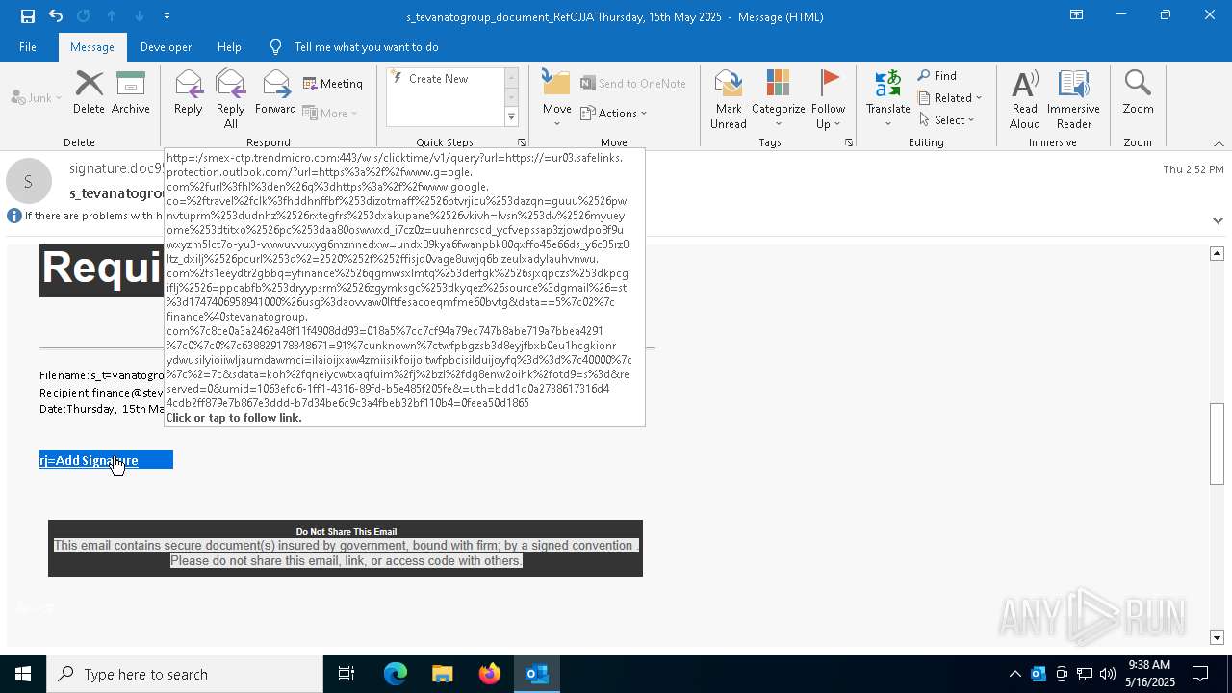This screenshot has width=1232, height=693.
Task: Show hidden system tray icons
Action: pos(1014,674)
